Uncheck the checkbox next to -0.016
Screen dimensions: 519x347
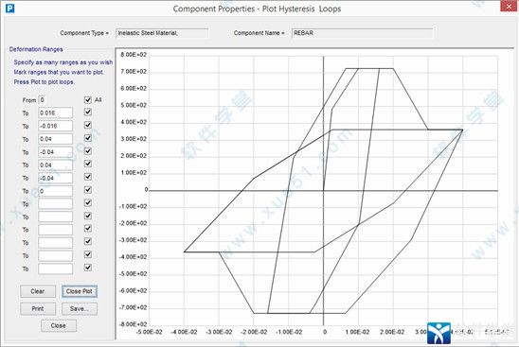click(x=88, y=125)
